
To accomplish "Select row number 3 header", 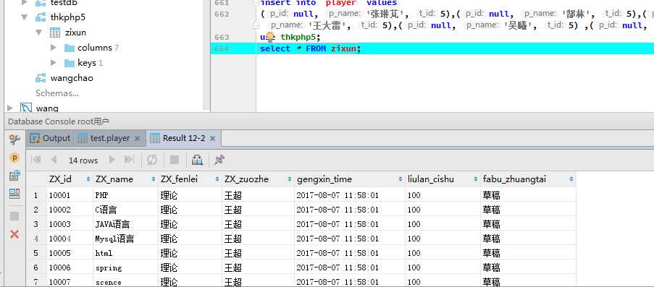I will (36, 224).
